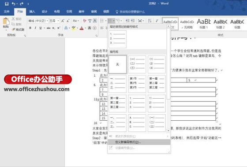Open the font name combo box
247x167 pixels.
[x=38, y=21]
